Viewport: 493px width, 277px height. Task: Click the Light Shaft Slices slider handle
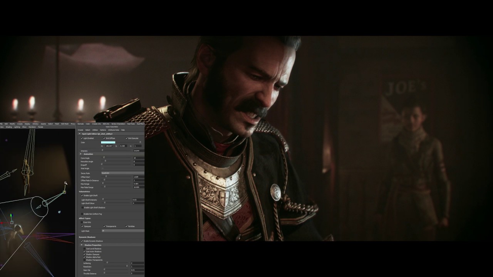[x=105, y=203]
